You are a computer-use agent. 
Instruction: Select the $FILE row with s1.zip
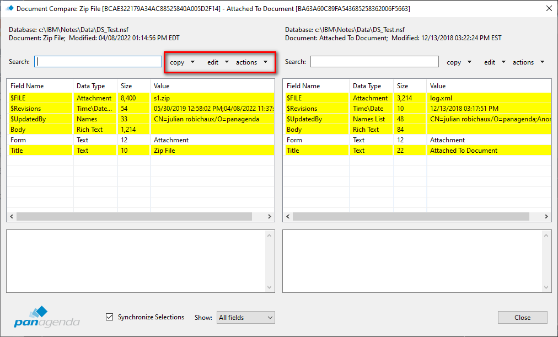(141, 98)
